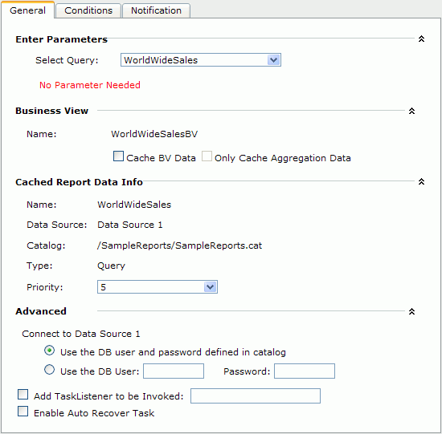Enable the Cache BV Data checkbox
The width and height of the screenshot is (442, 434).
[x=118, y=156]
